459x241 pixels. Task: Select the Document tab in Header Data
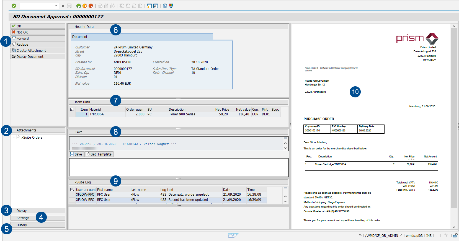142,37
